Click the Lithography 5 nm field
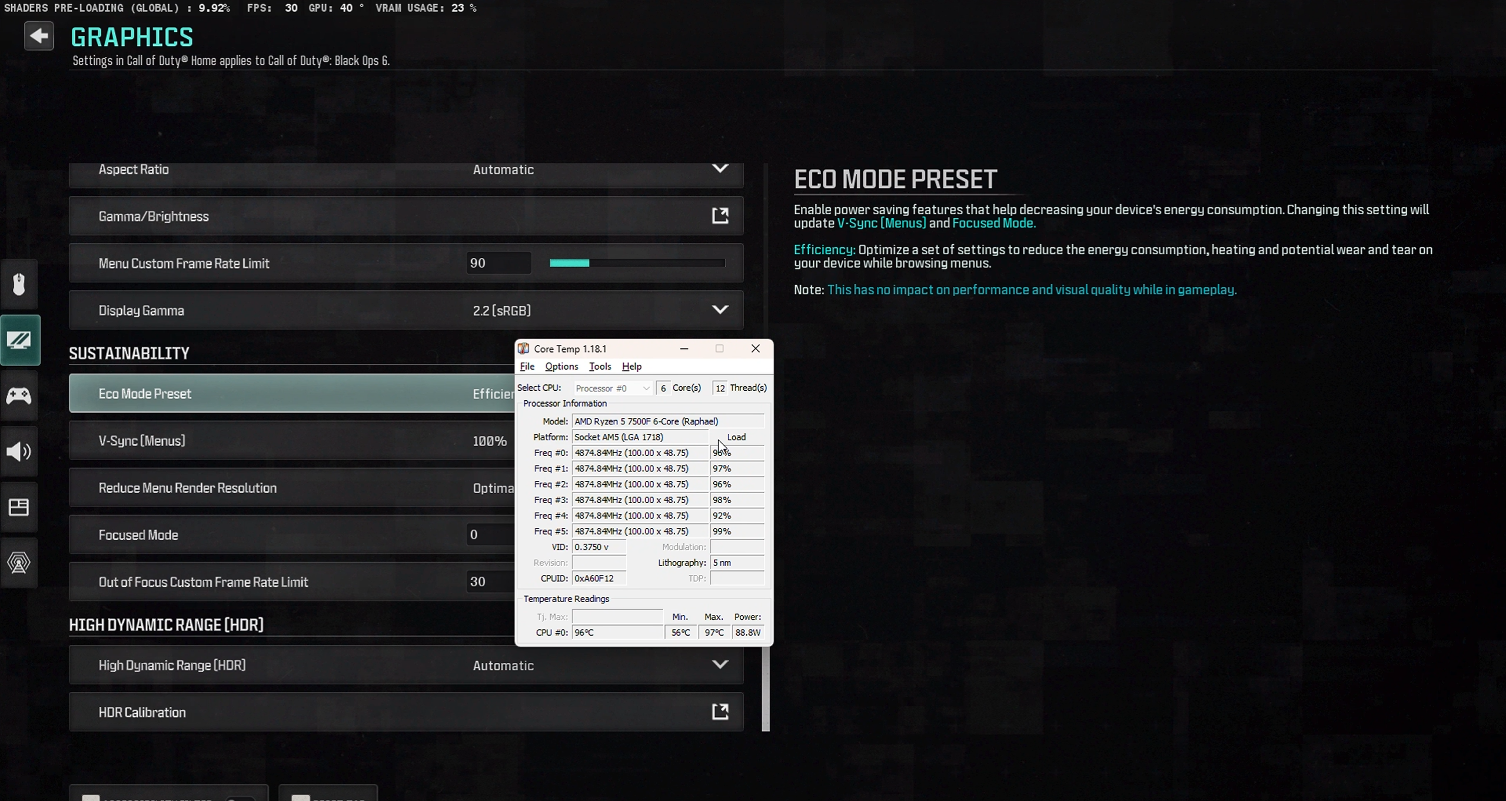1506x801 pixels. click(737, 563)
